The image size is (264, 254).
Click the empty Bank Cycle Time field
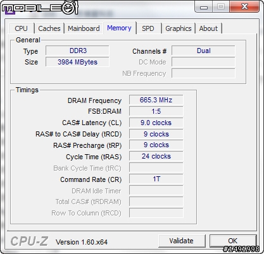[x=156, y=168]
